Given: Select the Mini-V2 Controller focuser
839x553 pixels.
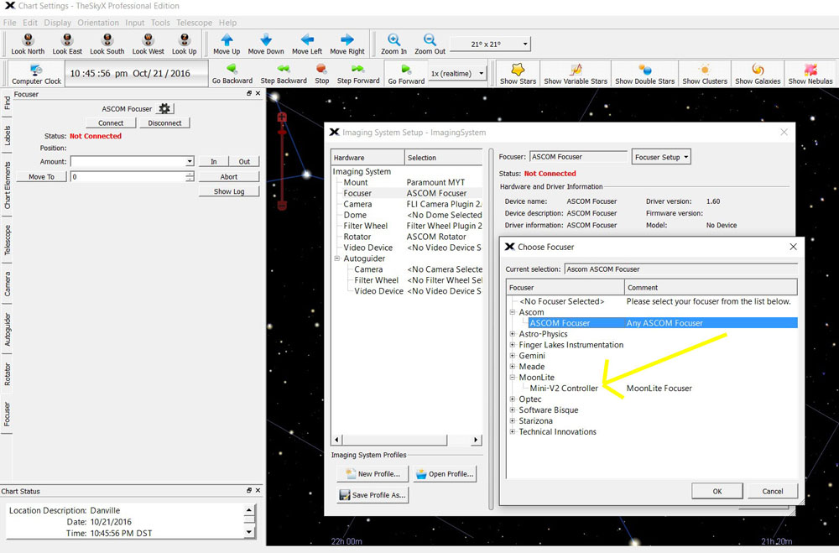Looking at the screenshot, I should (x=564, y=389).
